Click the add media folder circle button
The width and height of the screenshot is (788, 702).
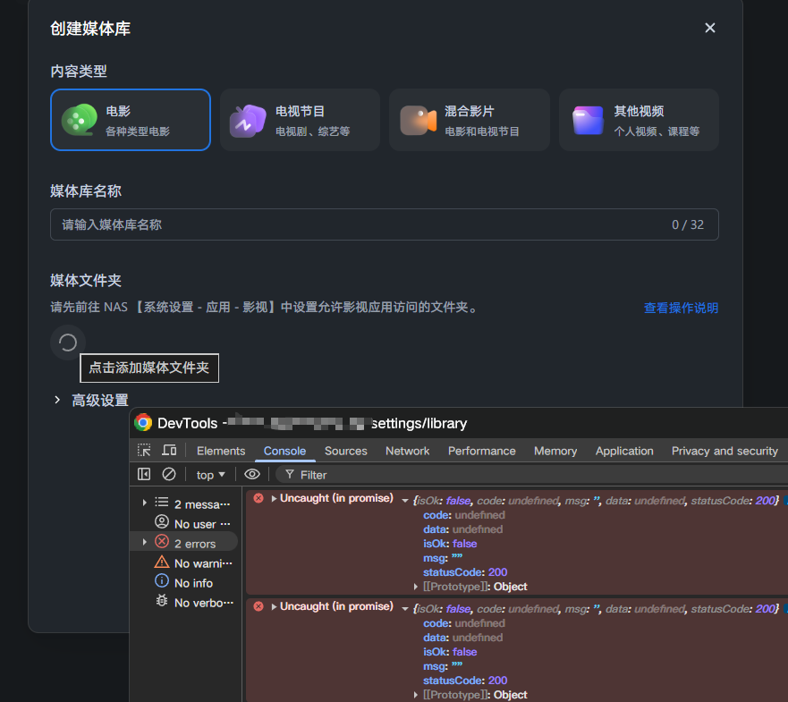pyautogui.click(x=68, y=343)
